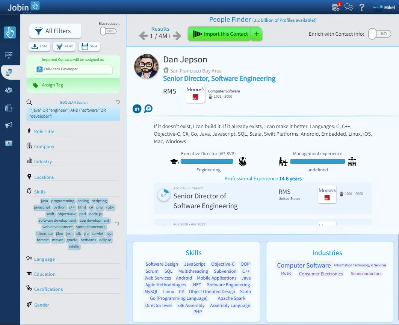Open the briefcase jobs sidebar icon

coord(9,143)
